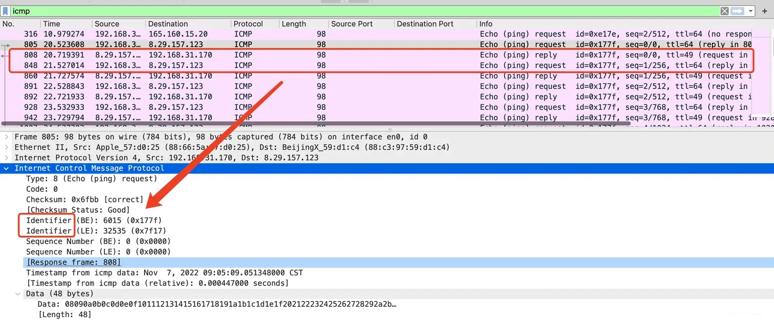Image resolution: width=774 pixels, height=334 pixels.
Task: Follow the Response frame: 808 link
Action: point(73,262)
